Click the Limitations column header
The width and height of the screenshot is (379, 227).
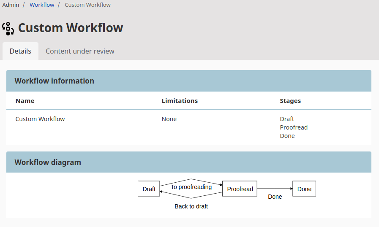tap(180, 101)
